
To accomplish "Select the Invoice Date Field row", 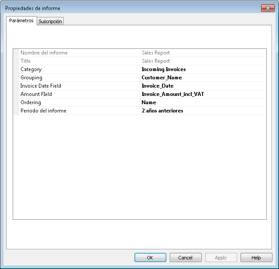I will pos(140,86).
